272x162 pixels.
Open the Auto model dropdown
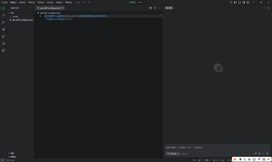pos(185,153)
